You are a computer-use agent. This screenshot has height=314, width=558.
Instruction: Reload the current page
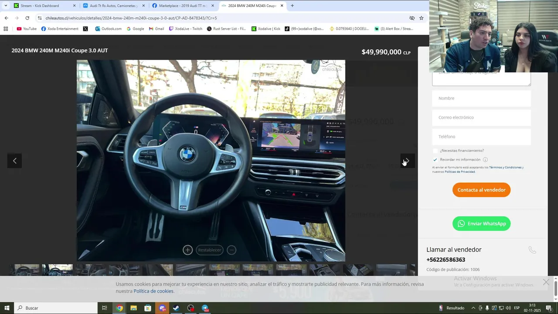27,18
